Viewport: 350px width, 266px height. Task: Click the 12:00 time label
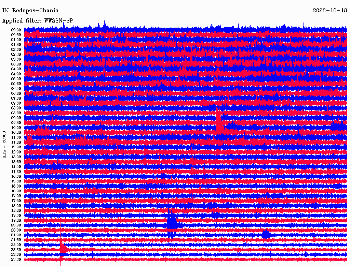pos(16,147)
